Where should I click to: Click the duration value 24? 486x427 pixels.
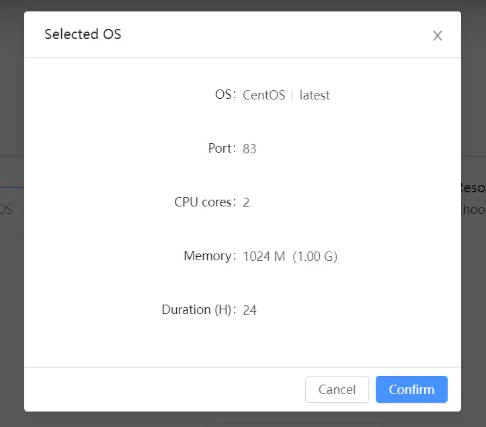point(250,310)
